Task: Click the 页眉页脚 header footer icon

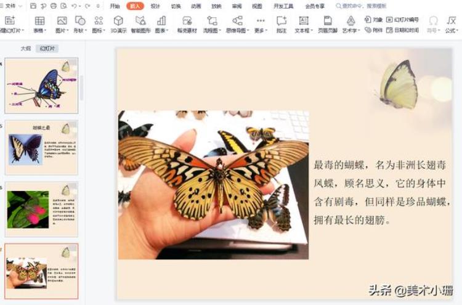Action: click(x=328, y=21)
